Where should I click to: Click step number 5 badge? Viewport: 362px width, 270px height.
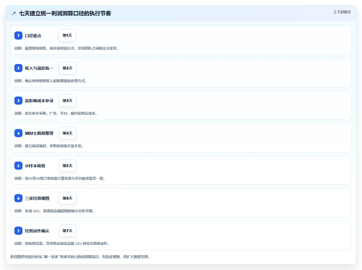(x=18, y=166)
